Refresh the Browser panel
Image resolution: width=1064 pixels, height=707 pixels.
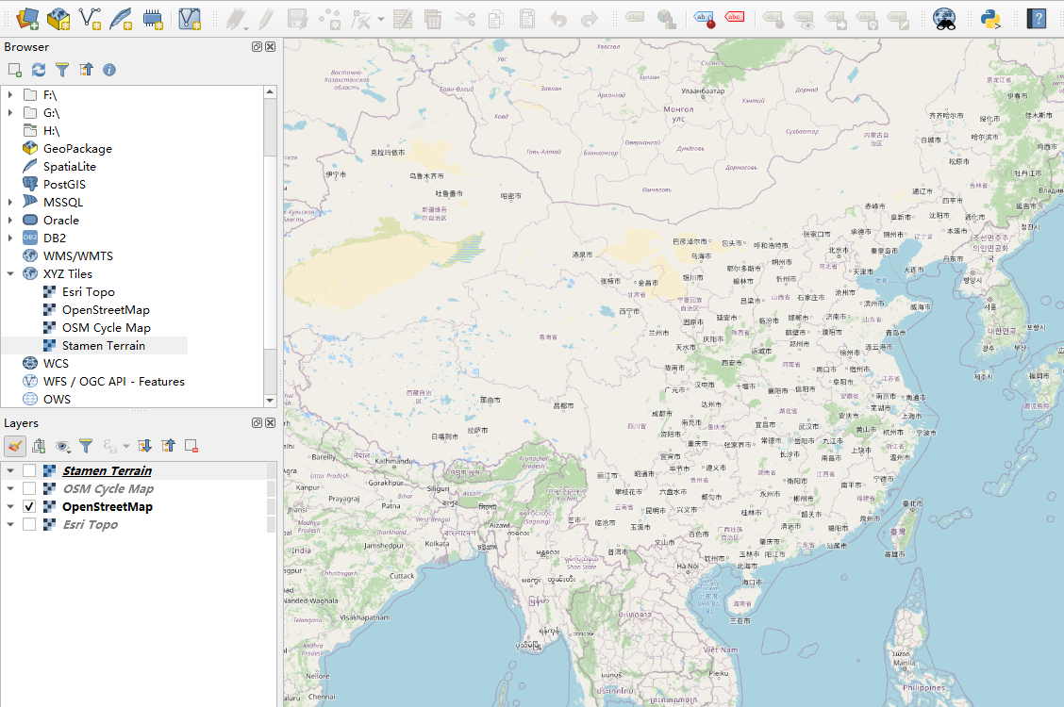pyautogui.click(x=38, y=69)
